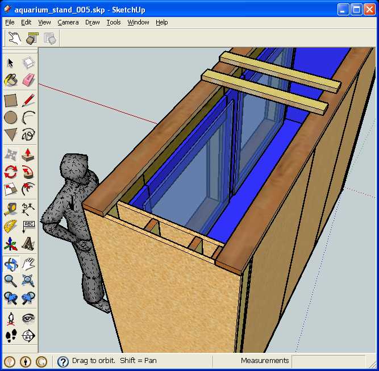Select the Polygon triangle tool
Screen dimensions: 379x371
11,135
